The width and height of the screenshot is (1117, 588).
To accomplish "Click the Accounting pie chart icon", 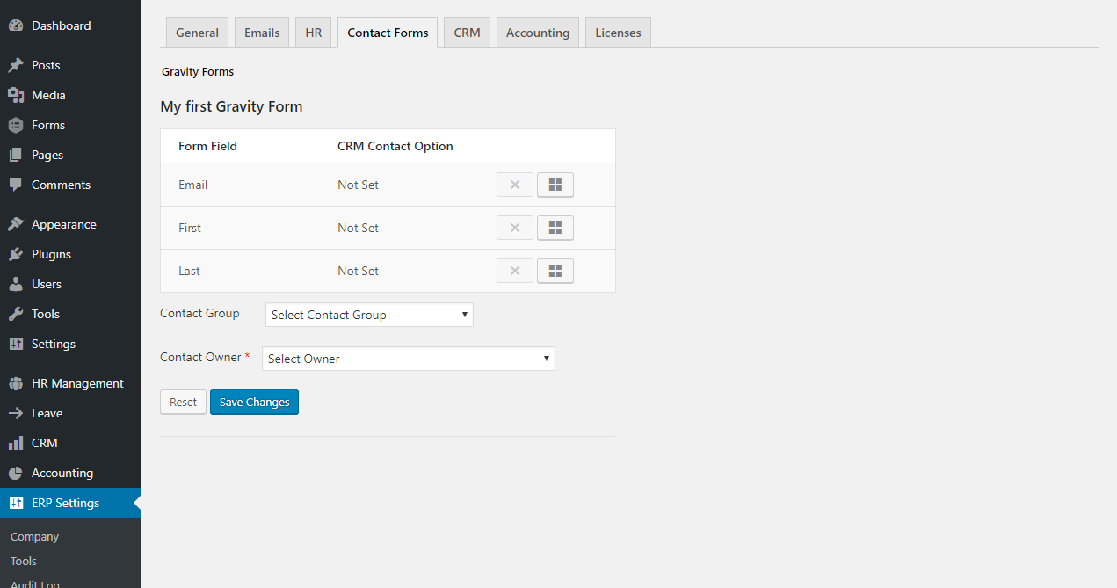I will pyautogui.click(x=16, y=473).
